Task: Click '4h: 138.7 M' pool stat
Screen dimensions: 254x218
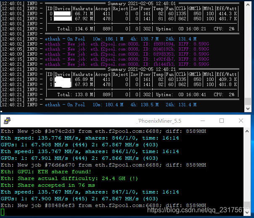Action: (x=145, y=39)
